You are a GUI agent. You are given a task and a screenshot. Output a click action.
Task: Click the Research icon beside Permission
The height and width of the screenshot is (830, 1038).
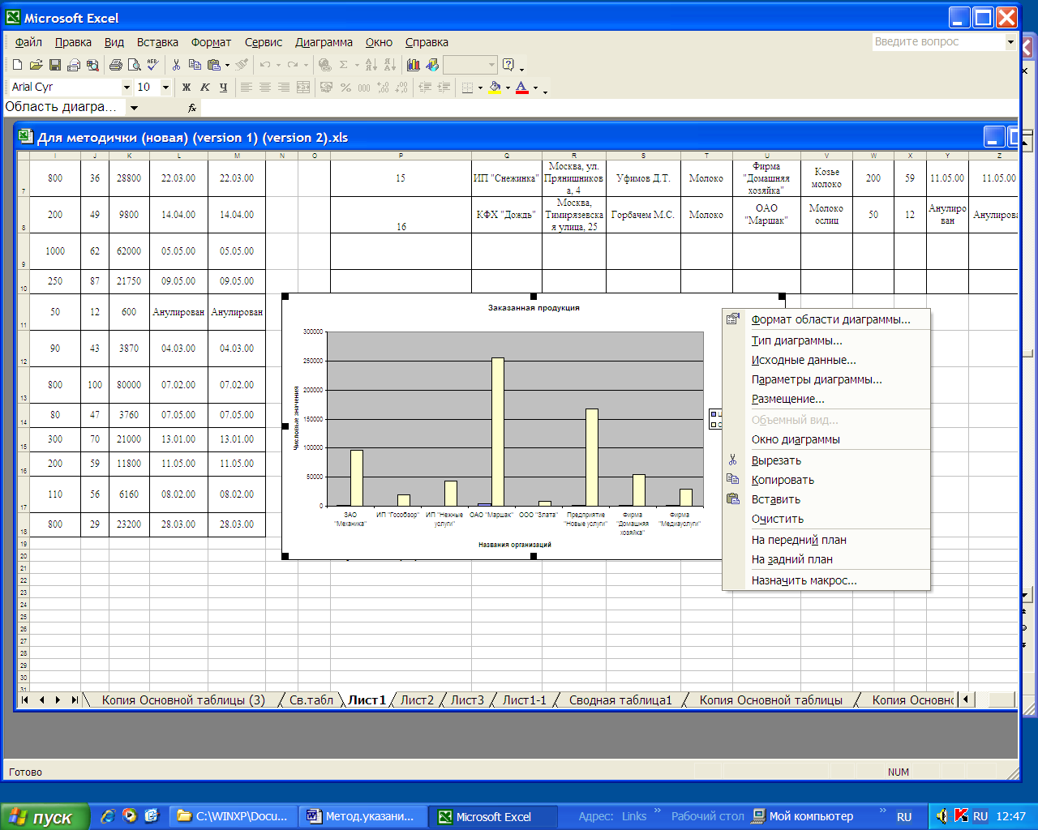tap(92, 65)
